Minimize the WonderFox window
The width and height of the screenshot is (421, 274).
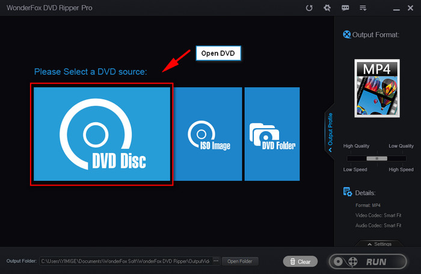coord(396,8)
